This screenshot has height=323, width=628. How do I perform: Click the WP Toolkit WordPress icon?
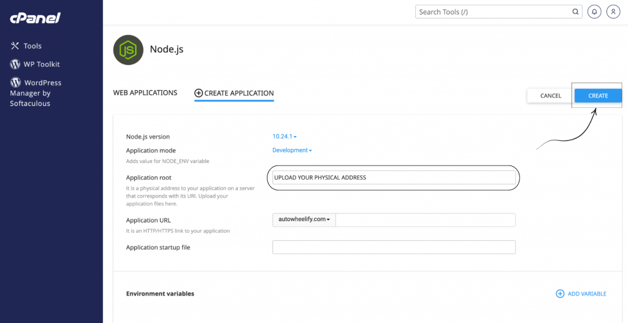click(x=15, y=64)
